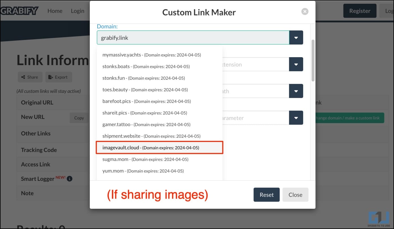Viewport: 394px width, 229px height.
Task: Click the Register button
Action: 360,11
